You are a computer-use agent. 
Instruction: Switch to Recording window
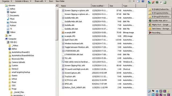[160, 33]
